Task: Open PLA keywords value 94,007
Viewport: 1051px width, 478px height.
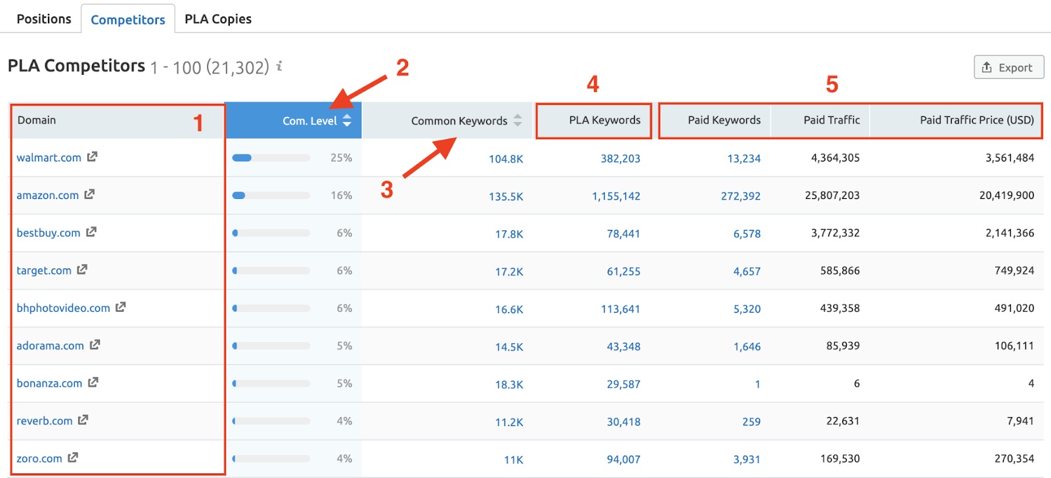Action: point(623,459)
